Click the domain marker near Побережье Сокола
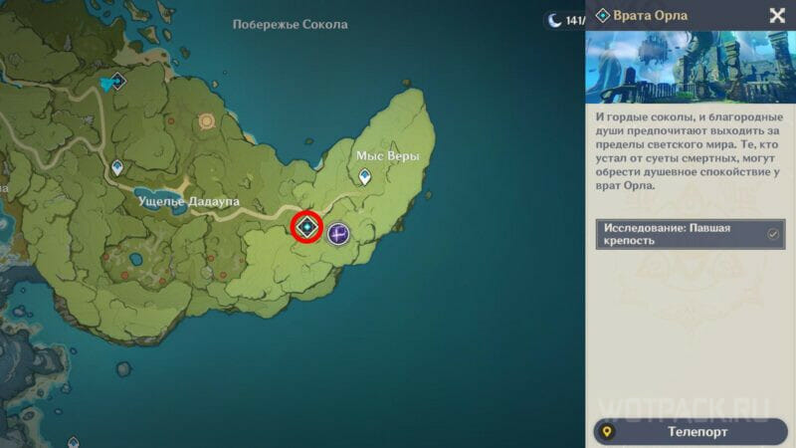The width and height of the screenshot is (796, 448). (117, 82)
